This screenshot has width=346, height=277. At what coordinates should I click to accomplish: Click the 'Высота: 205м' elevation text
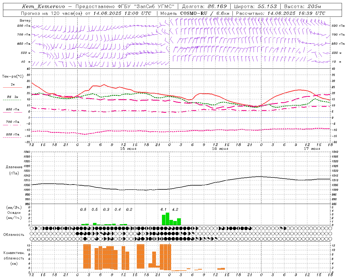(302, 6)
